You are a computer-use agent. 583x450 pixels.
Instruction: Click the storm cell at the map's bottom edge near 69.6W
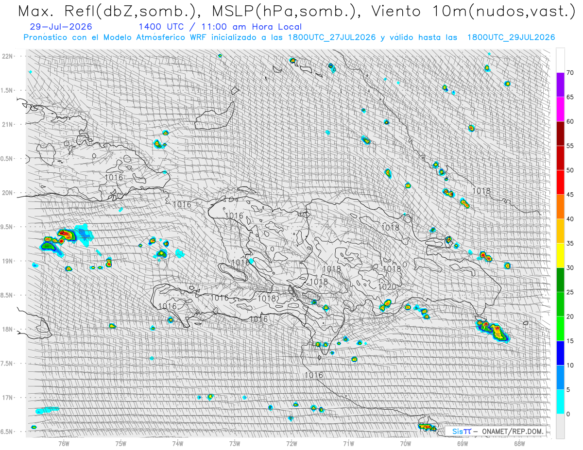(428, 427)
